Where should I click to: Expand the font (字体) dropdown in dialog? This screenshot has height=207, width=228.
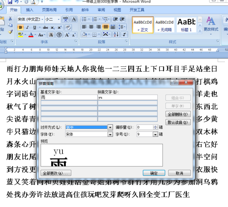click(x=110, y=134)
